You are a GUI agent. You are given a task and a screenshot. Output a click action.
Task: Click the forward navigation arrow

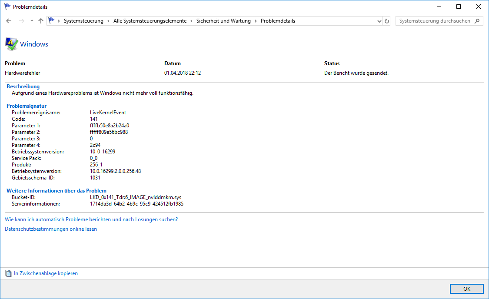22,21
